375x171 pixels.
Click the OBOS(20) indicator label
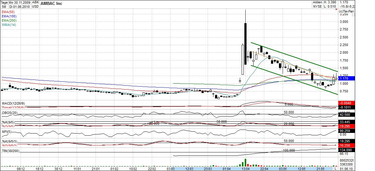10,113
